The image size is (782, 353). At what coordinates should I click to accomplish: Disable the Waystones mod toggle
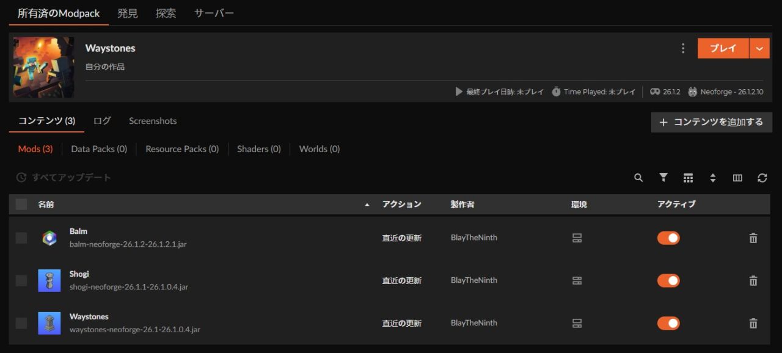pyautogui.click(x=668, y=323)
